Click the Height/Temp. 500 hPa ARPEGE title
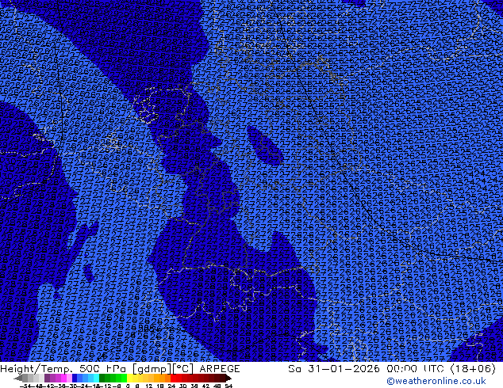Image resolution: width=503 pixels, height=388 pixels. tap(120, 369)
